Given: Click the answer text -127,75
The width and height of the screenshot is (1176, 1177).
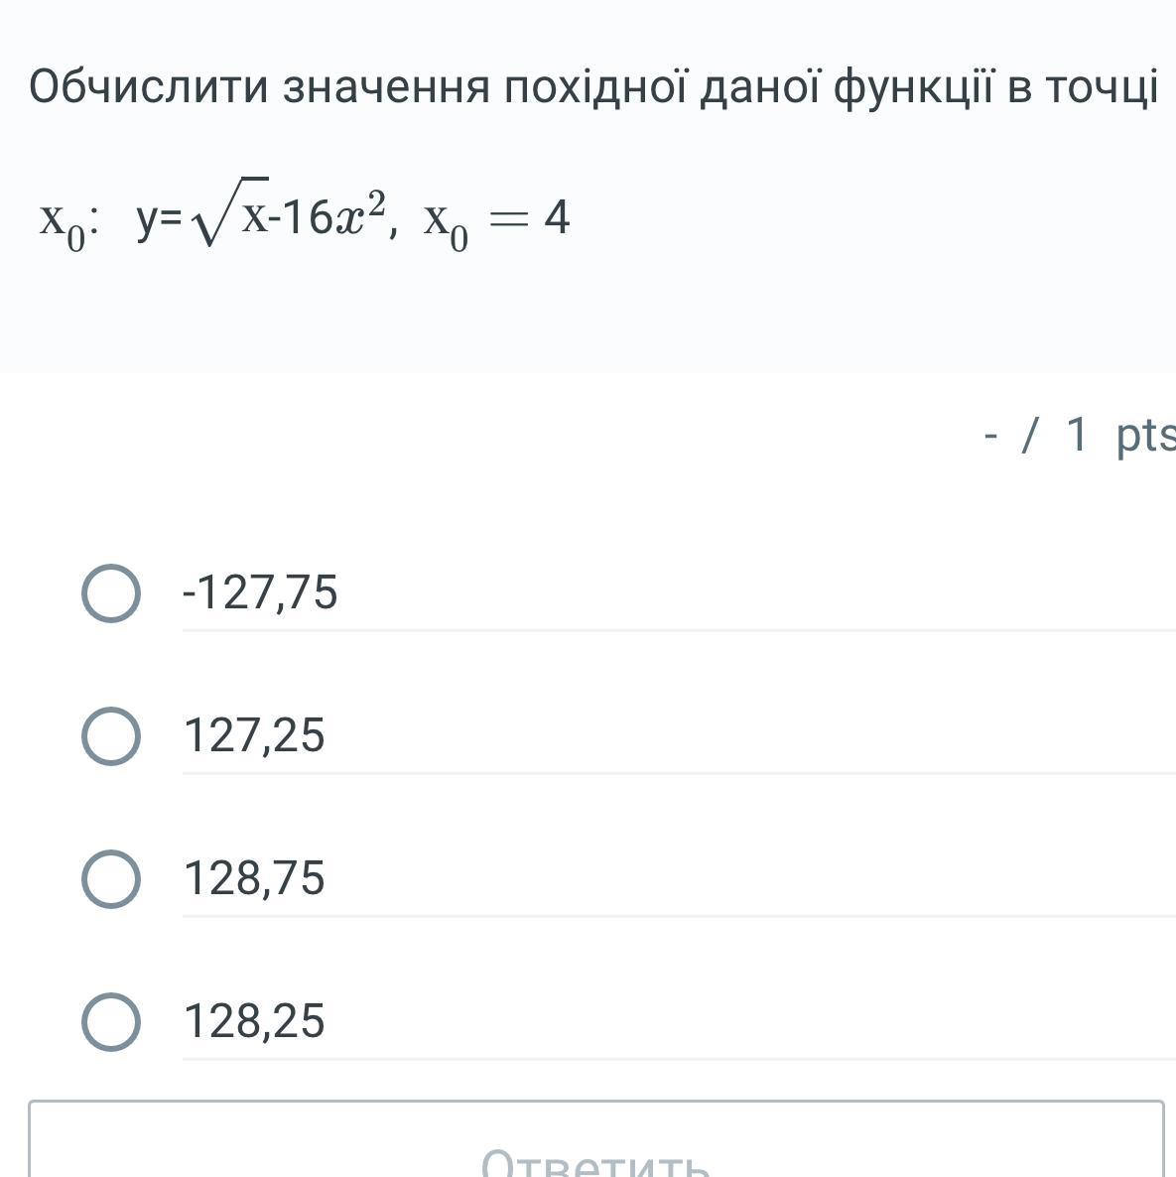Looking at the screenshot, I should pos(260,592).
